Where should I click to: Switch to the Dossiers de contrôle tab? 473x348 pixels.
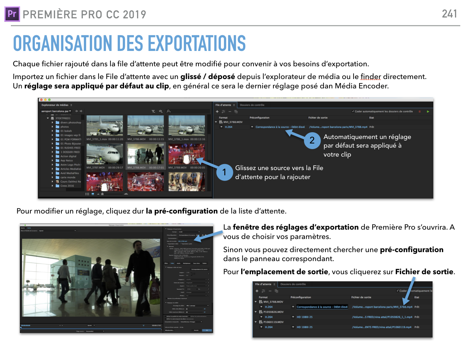click(253, 105)
